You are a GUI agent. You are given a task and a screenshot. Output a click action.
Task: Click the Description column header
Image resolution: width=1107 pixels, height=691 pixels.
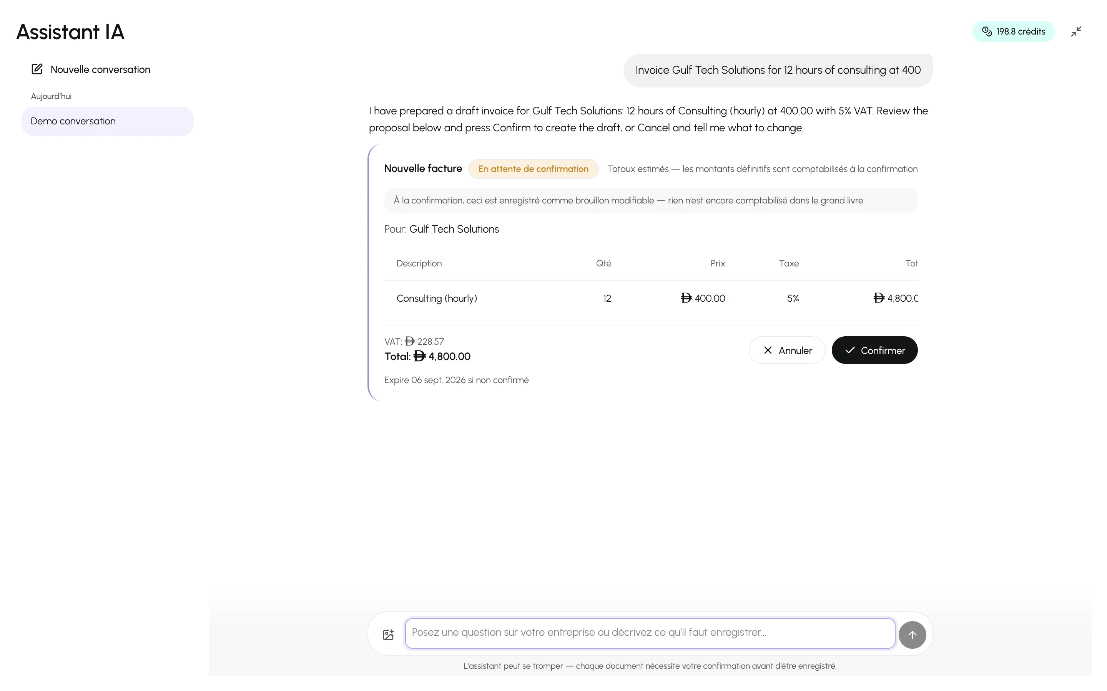[x=419, y=263]
